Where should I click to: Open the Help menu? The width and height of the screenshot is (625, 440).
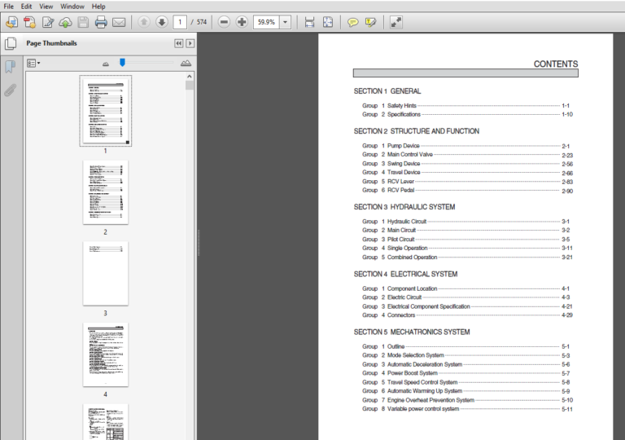click(98, 7)
